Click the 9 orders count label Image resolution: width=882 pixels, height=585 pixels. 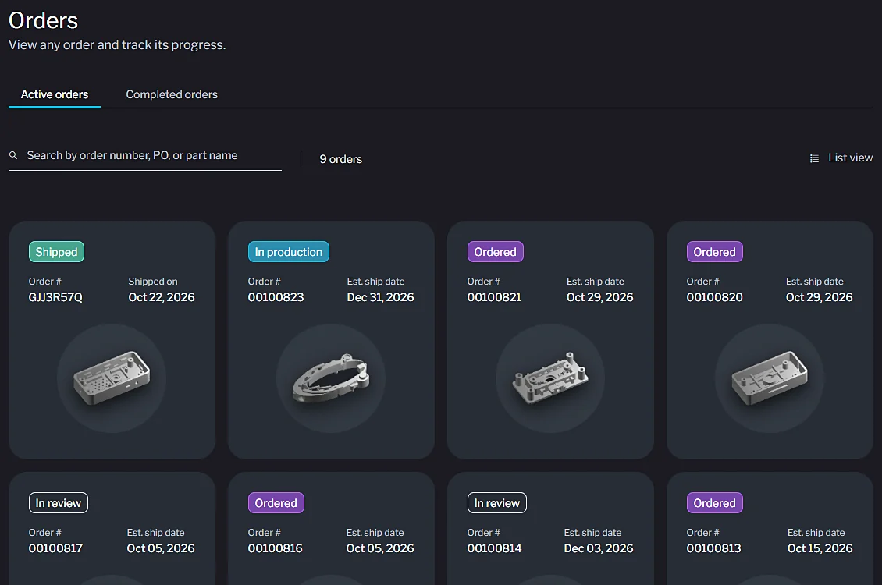[341, 160]
